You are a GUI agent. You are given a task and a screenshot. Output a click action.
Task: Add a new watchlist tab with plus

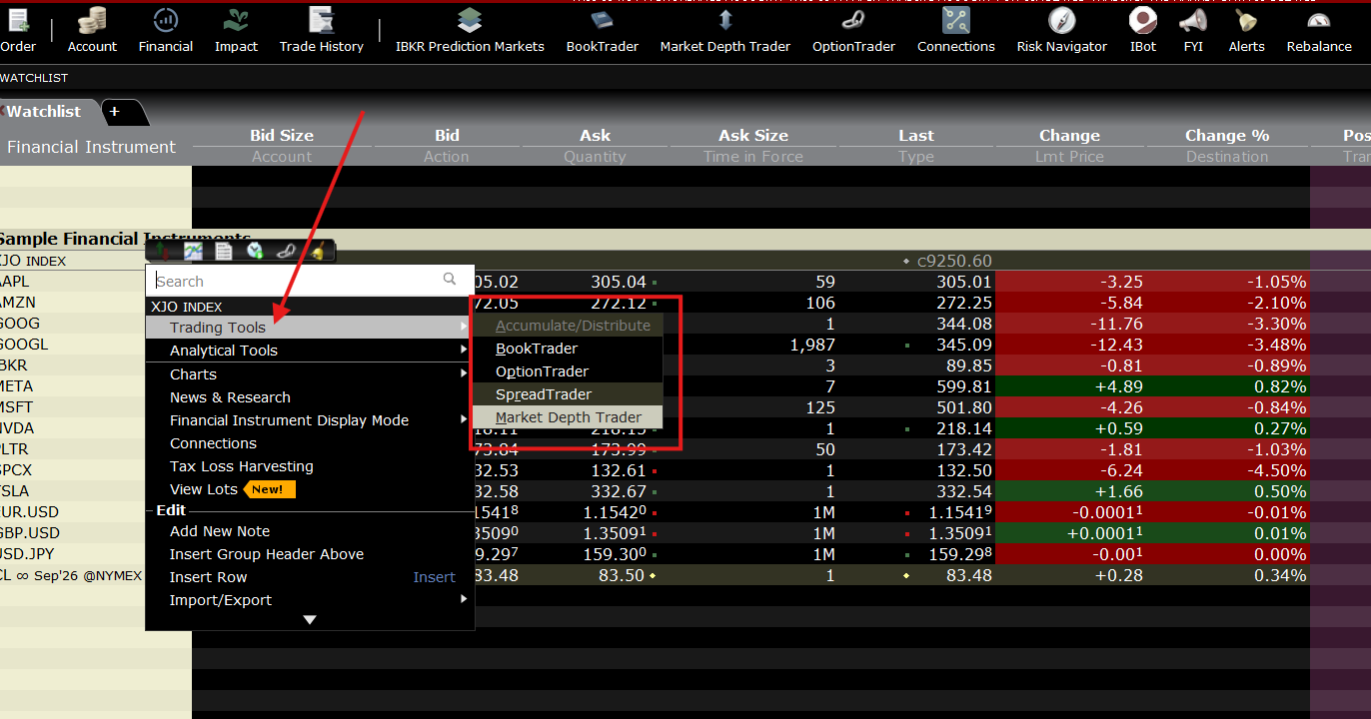pos(114,112)
